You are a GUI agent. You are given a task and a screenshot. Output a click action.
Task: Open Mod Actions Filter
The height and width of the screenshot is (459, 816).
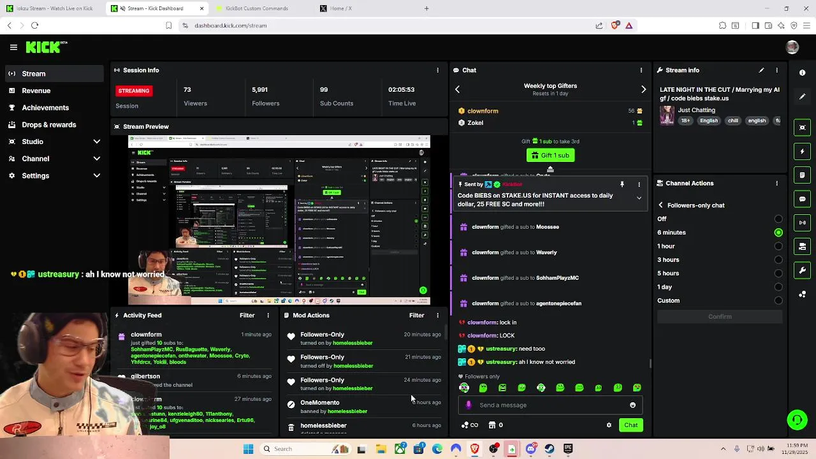tap(416, 316)
